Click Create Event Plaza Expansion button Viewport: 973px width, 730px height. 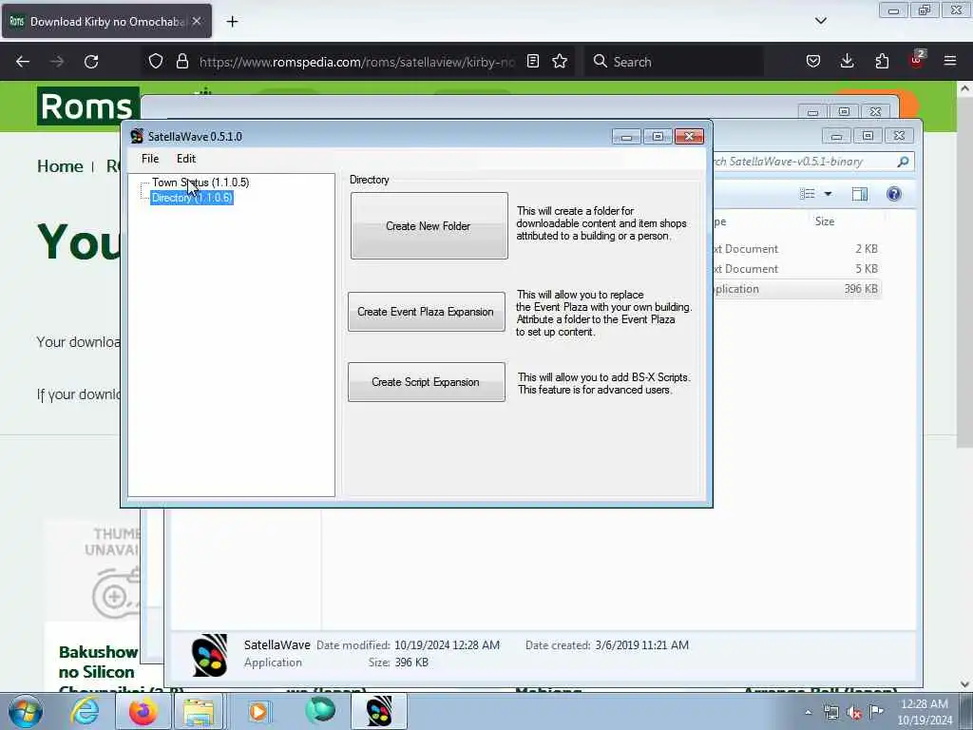(x=427, y=312)
